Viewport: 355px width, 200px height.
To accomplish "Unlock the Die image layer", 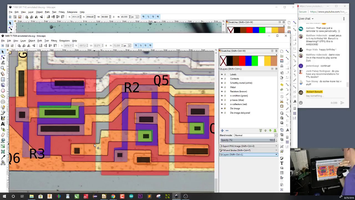I will (x=225, y=108).
